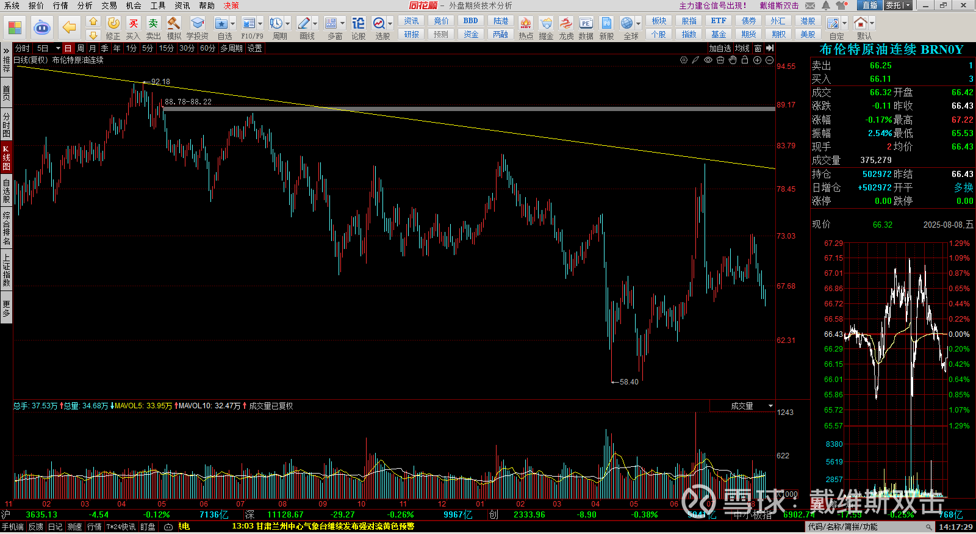Click the 买入 buy icon
976x534 pixels.
point(134,23)
